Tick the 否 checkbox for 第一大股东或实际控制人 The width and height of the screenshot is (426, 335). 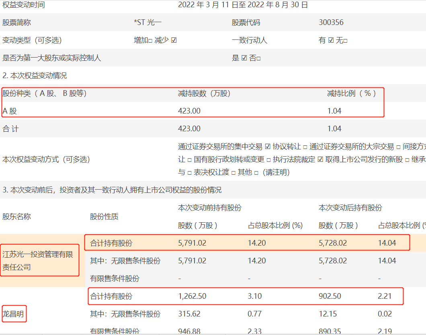tap(259, 58)
